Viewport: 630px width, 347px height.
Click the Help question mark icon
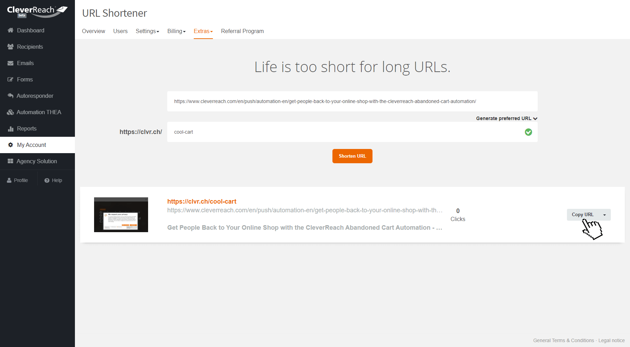coord(47,180)
